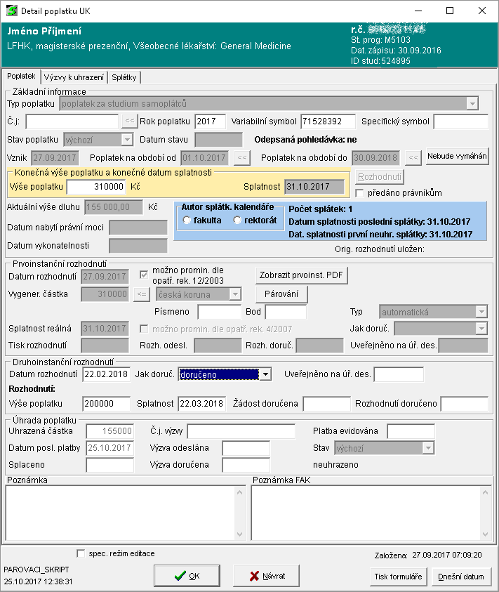Viewport: 499px width, 592px height.
Task: Open the 'Jak doruč.' dropdown showing doručeno
Action: [x=265, y=375]
